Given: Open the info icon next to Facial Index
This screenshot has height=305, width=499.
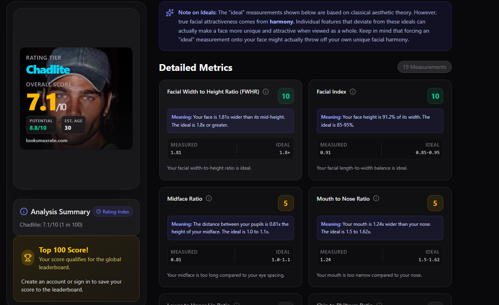Looking at the screenshot, I should point(353,92).
